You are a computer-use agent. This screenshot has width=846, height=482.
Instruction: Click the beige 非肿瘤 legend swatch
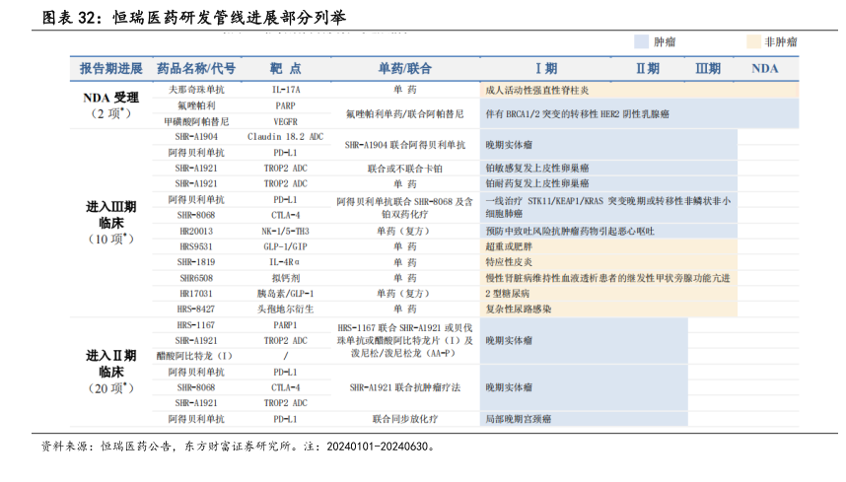[753, 42]
